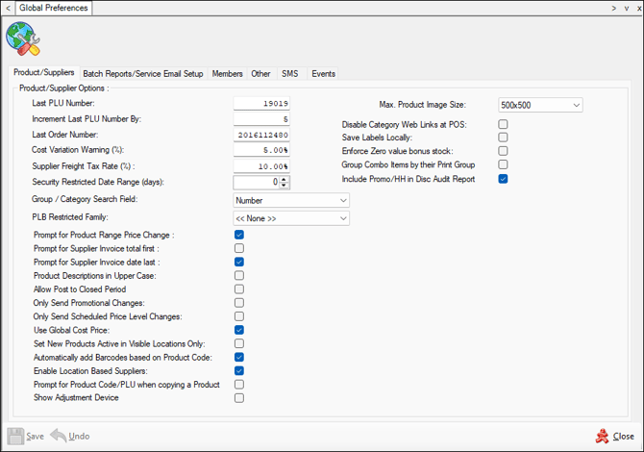Click the 'Max. Product Image Size:' label

pos(423,105)
